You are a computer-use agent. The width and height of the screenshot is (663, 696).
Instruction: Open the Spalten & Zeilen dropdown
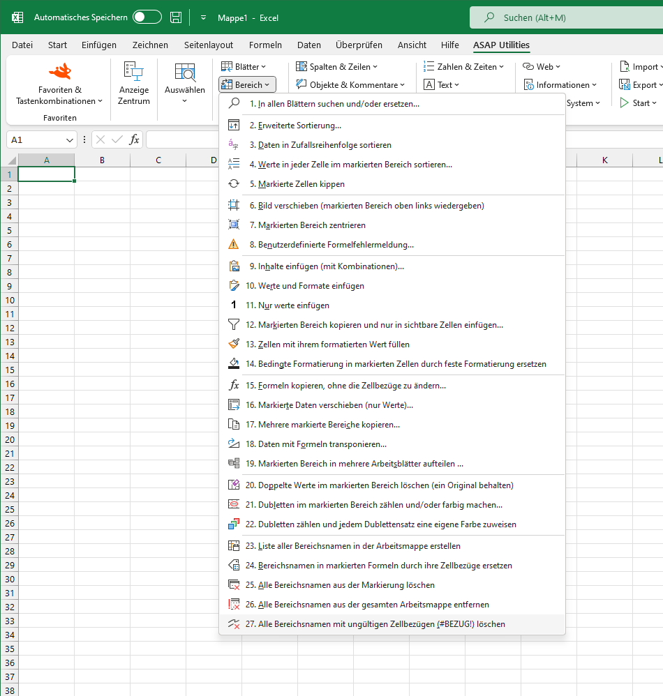pyautogui.click(x=336, y=66)
